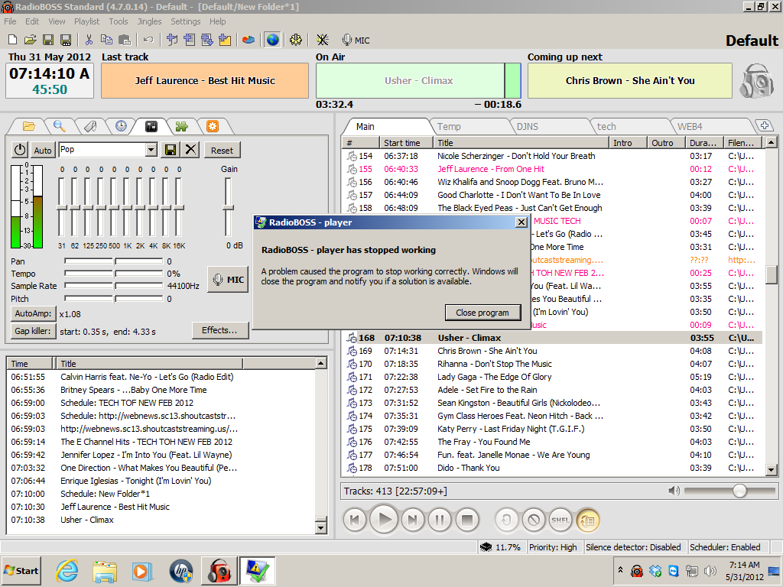The width and height of the screenshot is (783, 587).
Task: Copy selected tracks using the copy icon
Action: click(106, 40)
